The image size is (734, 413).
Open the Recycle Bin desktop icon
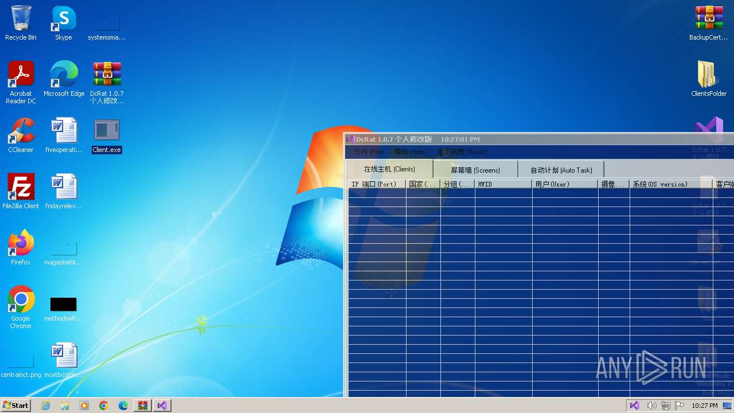pyautogui.click(x=21, y=23)
